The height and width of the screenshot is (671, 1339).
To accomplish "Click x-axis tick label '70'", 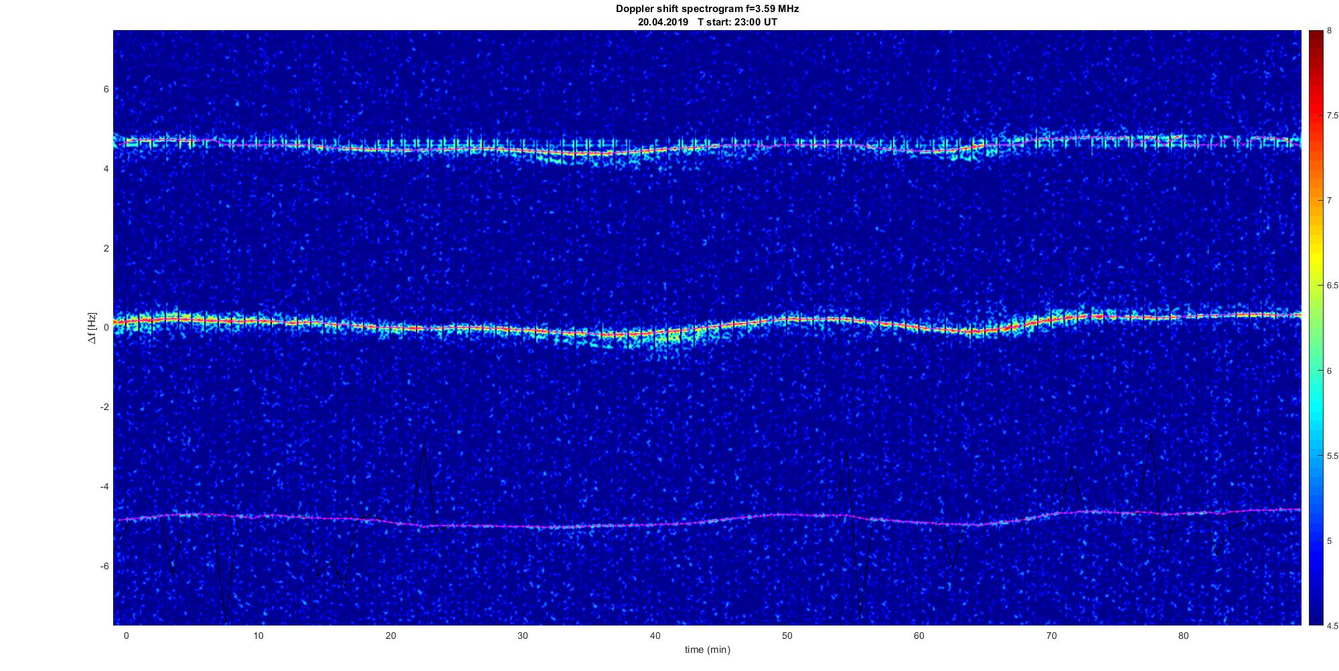I will tap(1051, 636).
